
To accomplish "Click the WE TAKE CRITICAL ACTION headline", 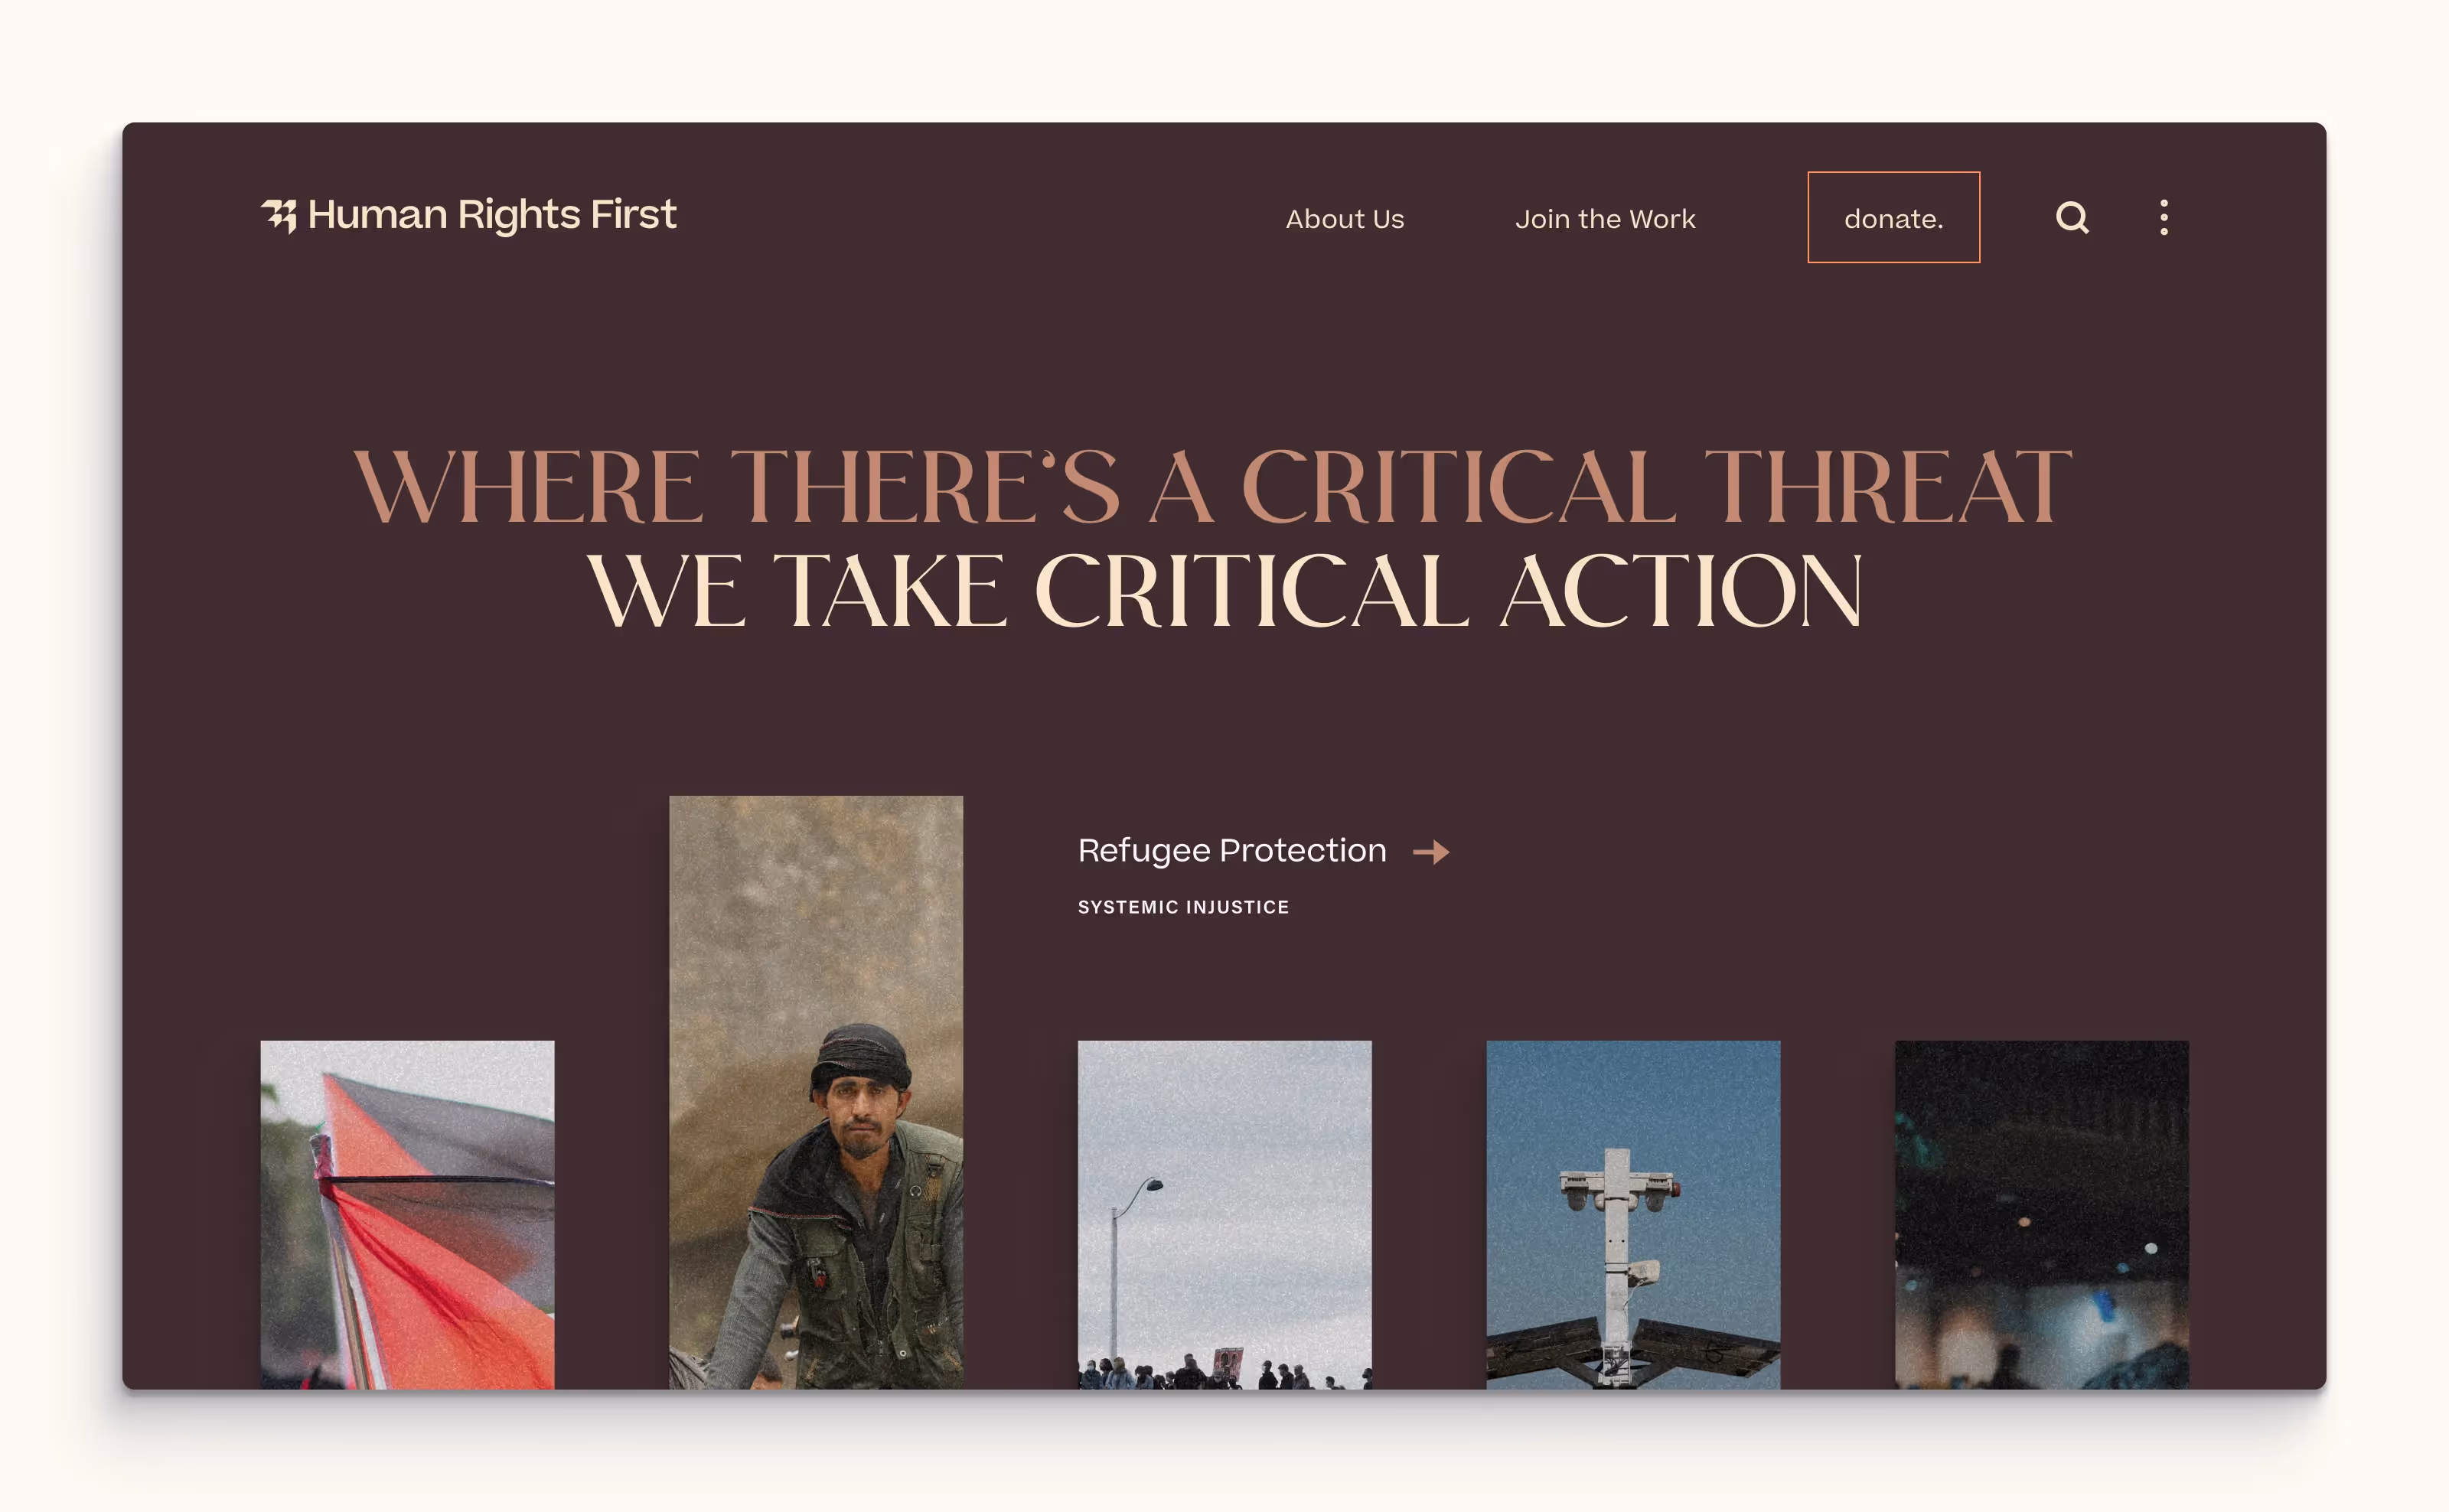I will coord(1225,591).
